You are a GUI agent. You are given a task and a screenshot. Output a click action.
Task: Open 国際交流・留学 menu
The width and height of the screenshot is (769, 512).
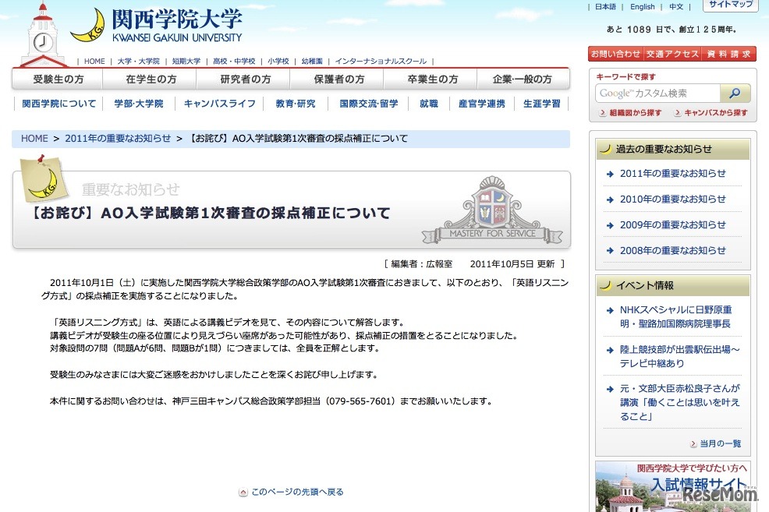coord(369,104)
